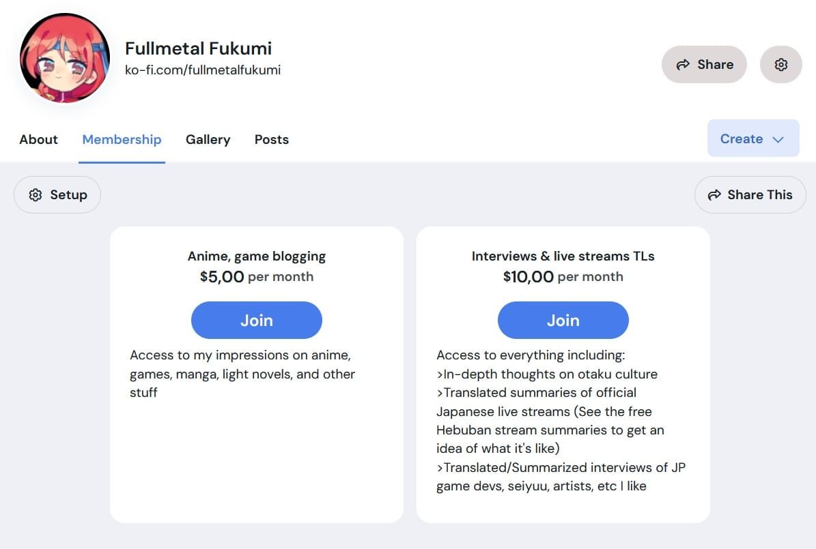Open the Posts tab
The height and width of the screenshot is (549, 816).
(x=271, y=139)
